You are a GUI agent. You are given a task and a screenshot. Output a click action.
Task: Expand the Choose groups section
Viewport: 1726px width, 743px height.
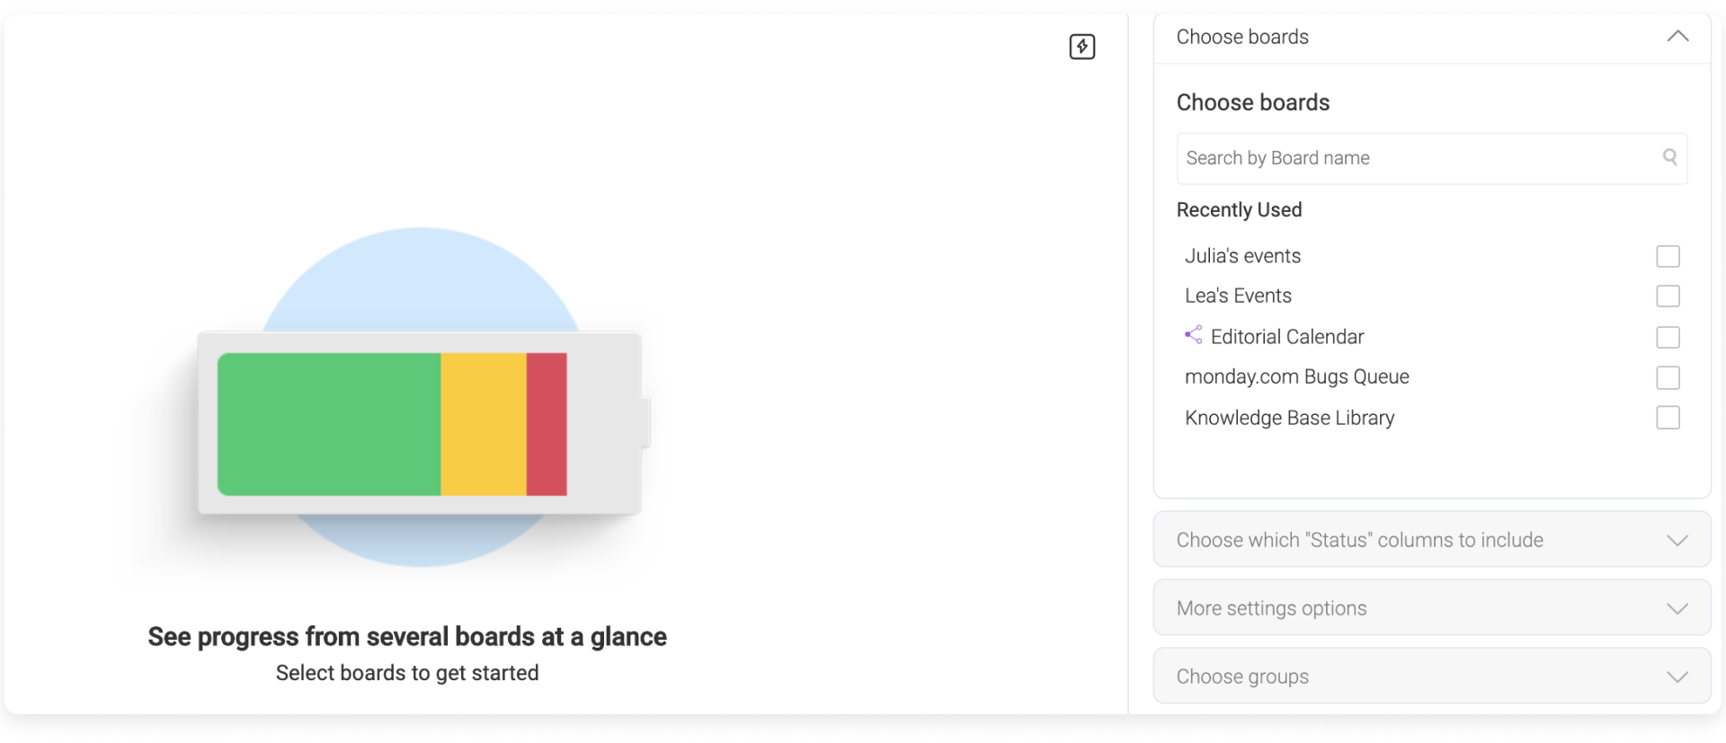(x=1431, y=677)
